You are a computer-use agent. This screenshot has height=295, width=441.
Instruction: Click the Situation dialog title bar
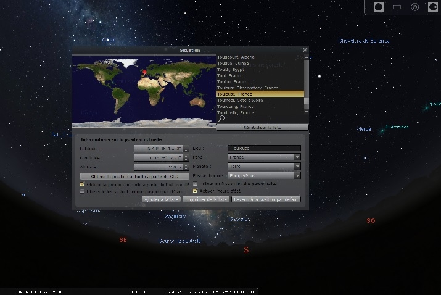tap(190, 50)
